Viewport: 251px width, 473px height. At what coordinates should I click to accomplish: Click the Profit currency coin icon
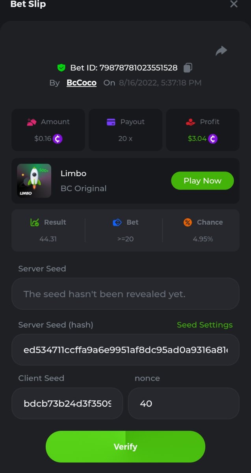213,139
